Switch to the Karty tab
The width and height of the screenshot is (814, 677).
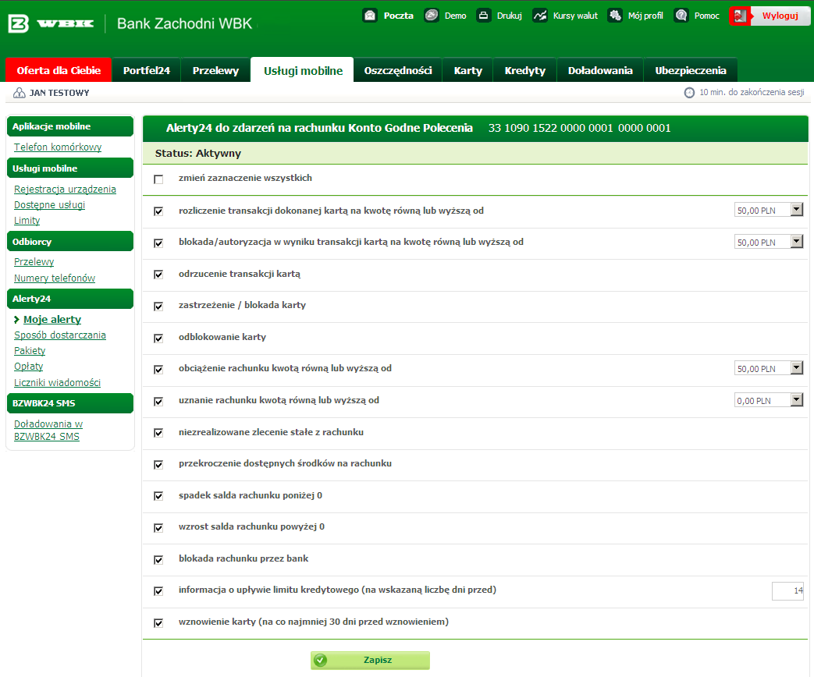(468, 70)
